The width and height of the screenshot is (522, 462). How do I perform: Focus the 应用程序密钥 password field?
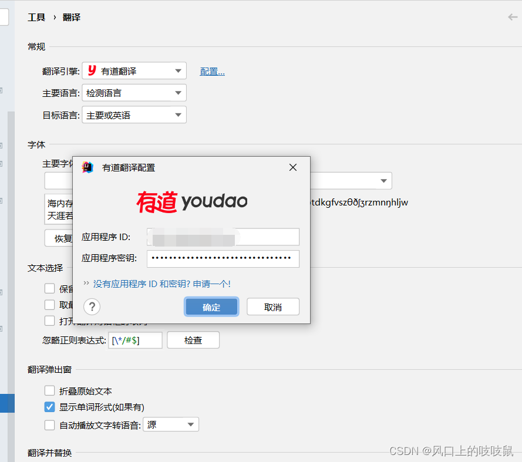click(x=223, y=259)
